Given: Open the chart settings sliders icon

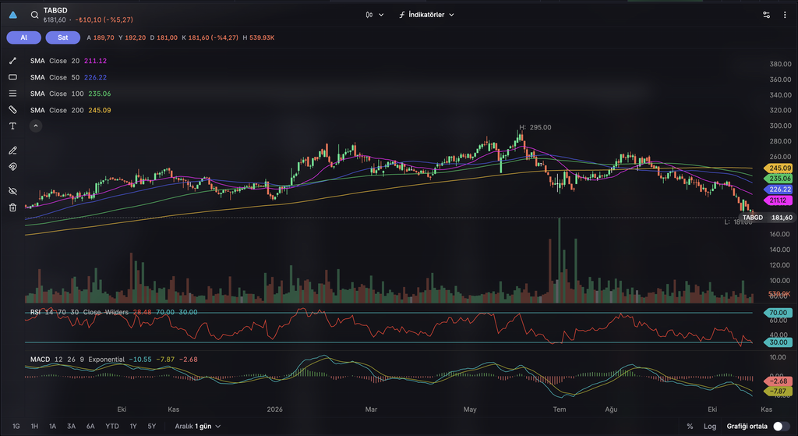Looking at the screenshot, I should point(767,15).
